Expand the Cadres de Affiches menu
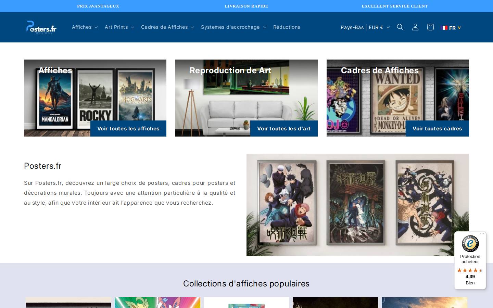493x308 pixels. tap(167, 27)
